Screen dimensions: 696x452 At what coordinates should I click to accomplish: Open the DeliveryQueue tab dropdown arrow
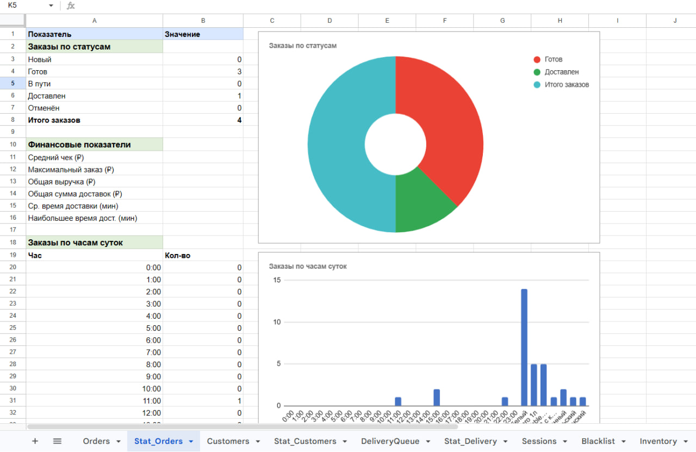tap(428, 442)
